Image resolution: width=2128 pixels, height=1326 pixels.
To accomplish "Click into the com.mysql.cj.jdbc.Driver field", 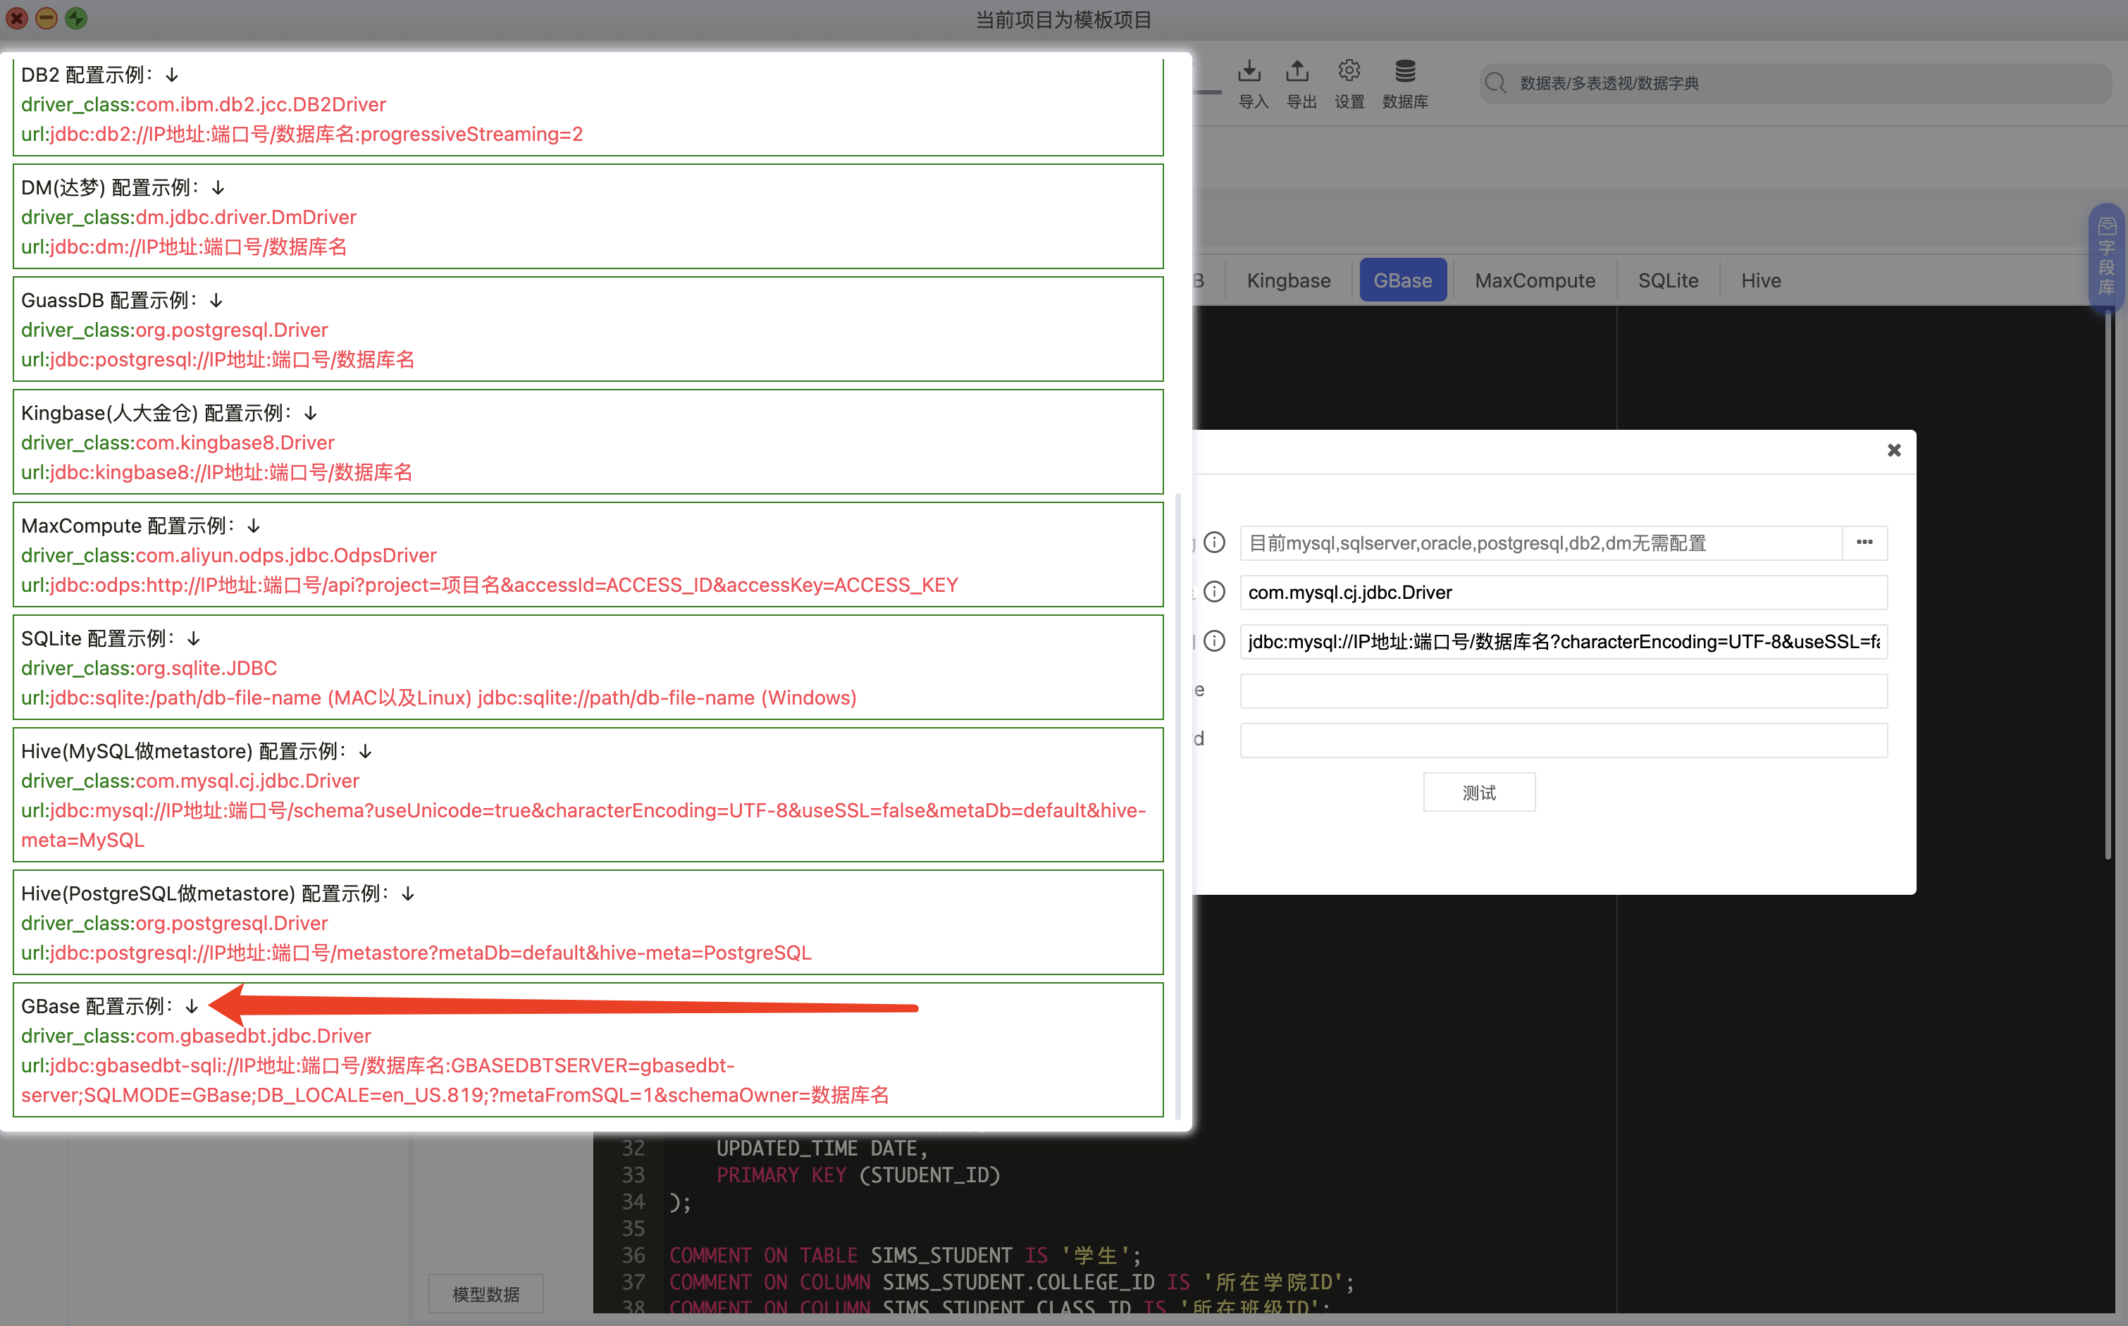I will [x=1562, y=593].
